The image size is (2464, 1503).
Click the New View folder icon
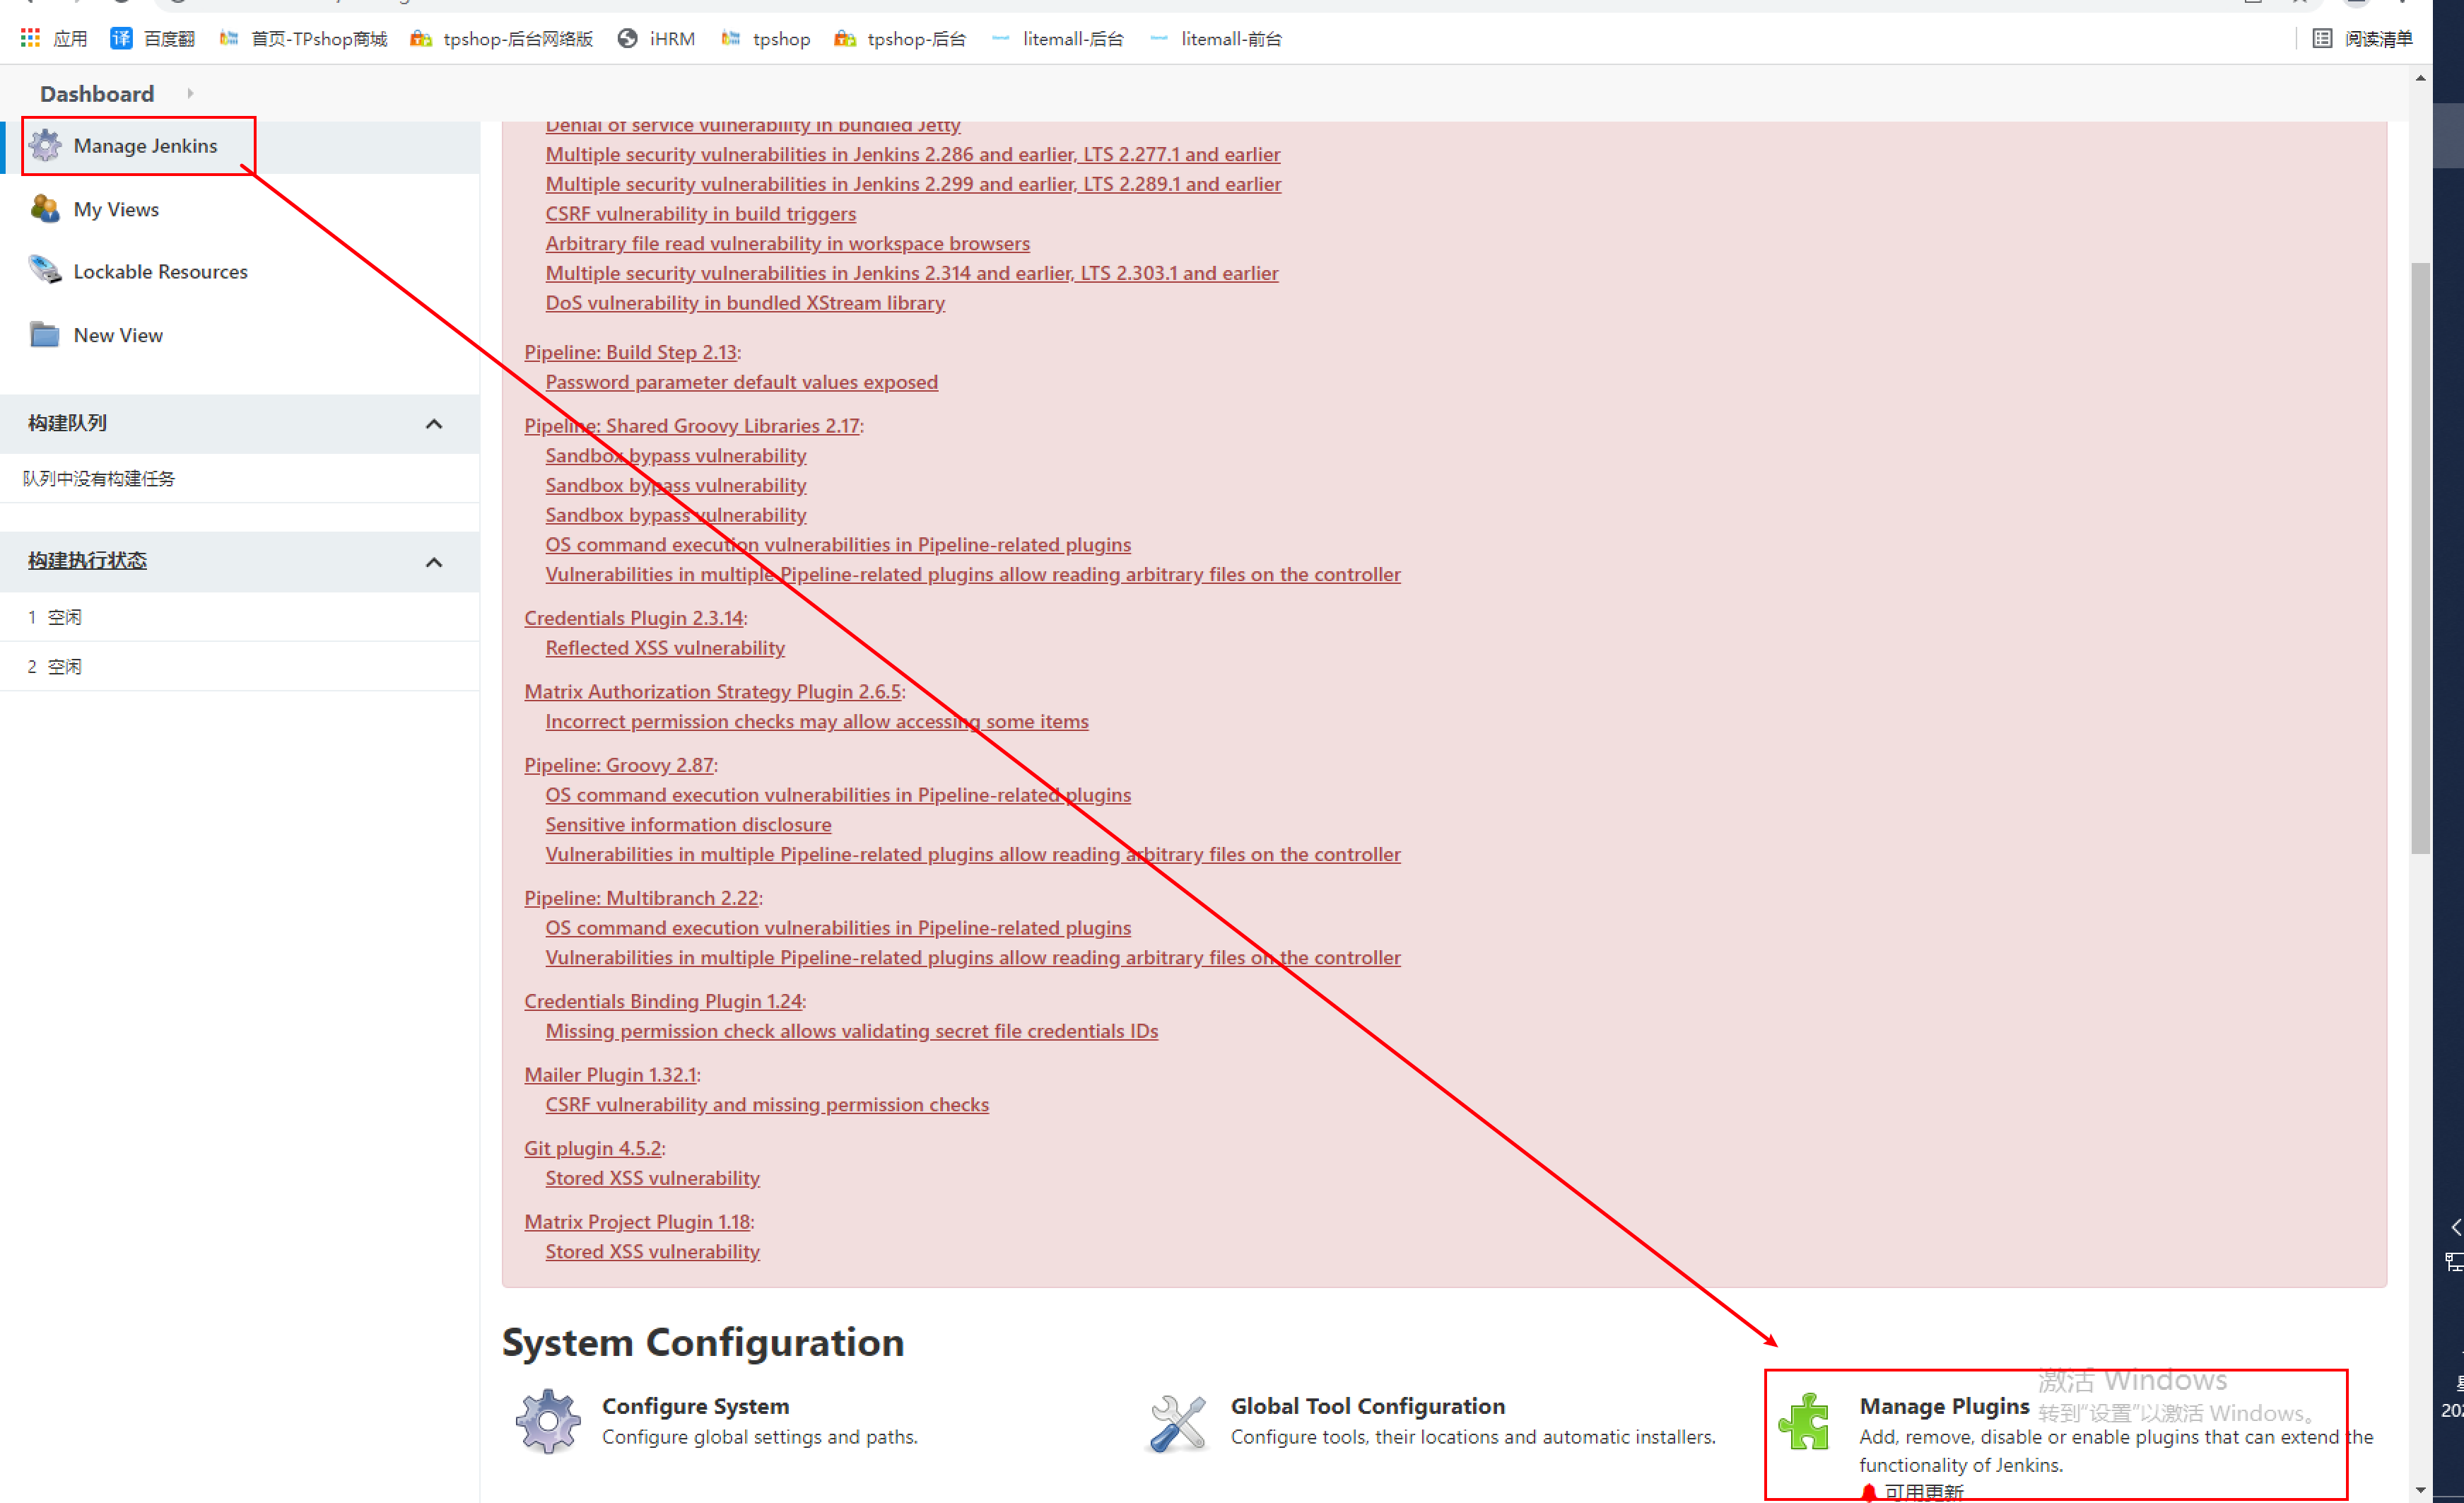point(45,334)
